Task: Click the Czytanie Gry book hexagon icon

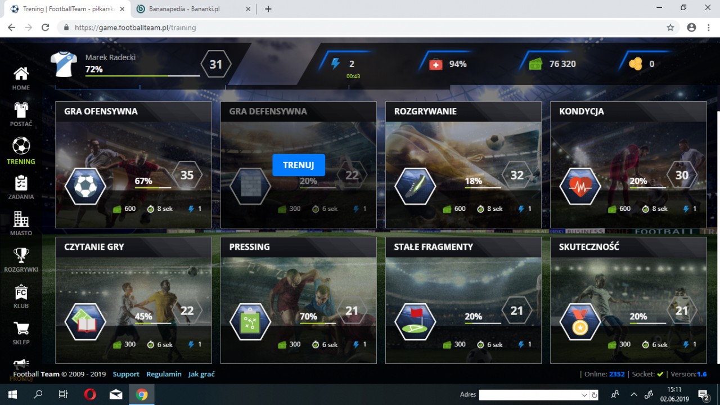Action: tap(85, 322)
